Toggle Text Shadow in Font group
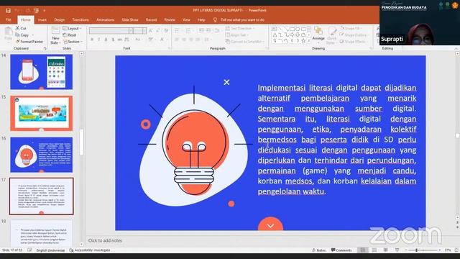Viewport: 460px width, 259px height. coord(113,40)
